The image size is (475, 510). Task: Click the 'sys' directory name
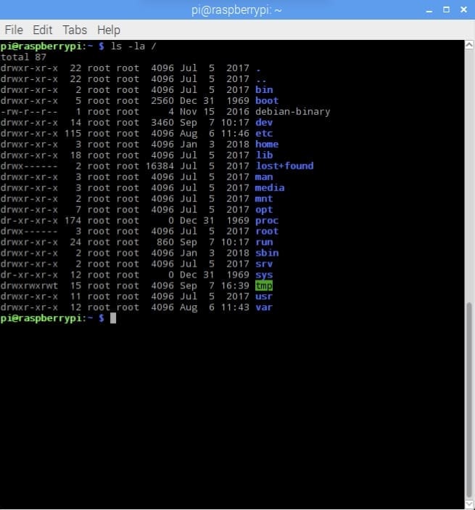tap(264, 275)
